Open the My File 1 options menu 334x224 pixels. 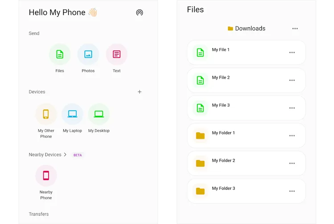(x=292, y=52)
